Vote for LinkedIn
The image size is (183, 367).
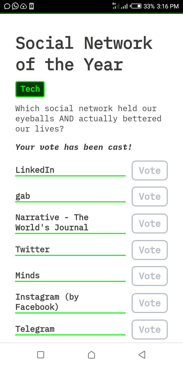[149, 171]
